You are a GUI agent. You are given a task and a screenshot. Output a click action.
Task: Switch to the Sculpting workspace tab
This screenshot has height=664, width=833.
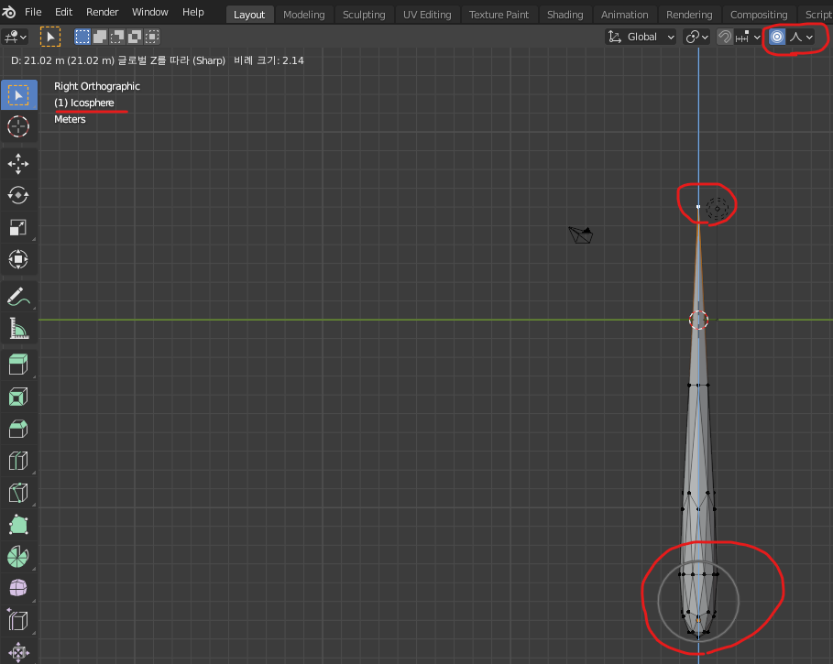[x=364, y=15]
